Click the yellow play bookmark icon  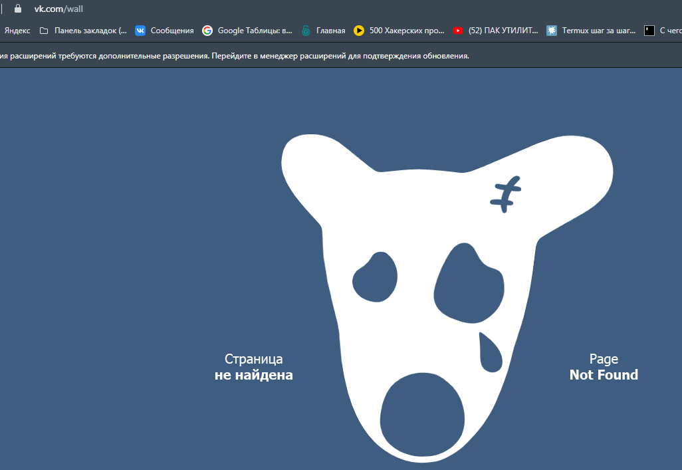[359, 31]
